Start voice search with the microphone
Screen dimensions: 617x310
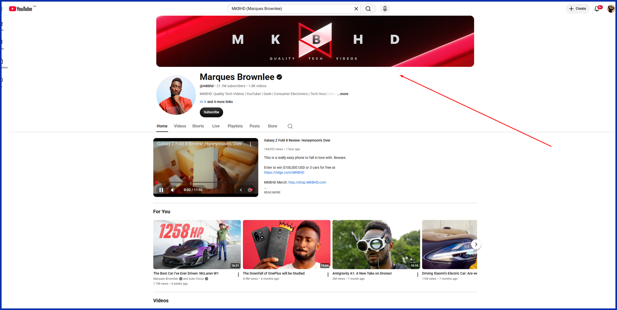tap(385, 9)
